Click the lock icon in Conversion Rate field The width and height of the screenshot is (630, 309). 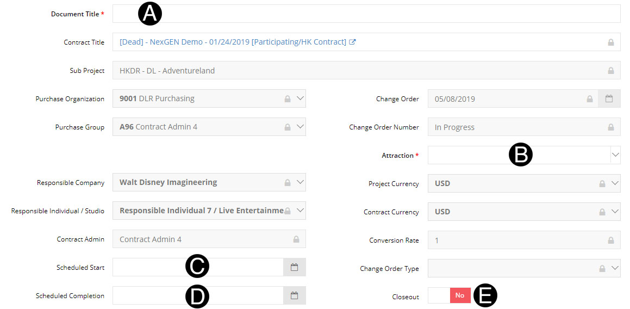[610, 240]
